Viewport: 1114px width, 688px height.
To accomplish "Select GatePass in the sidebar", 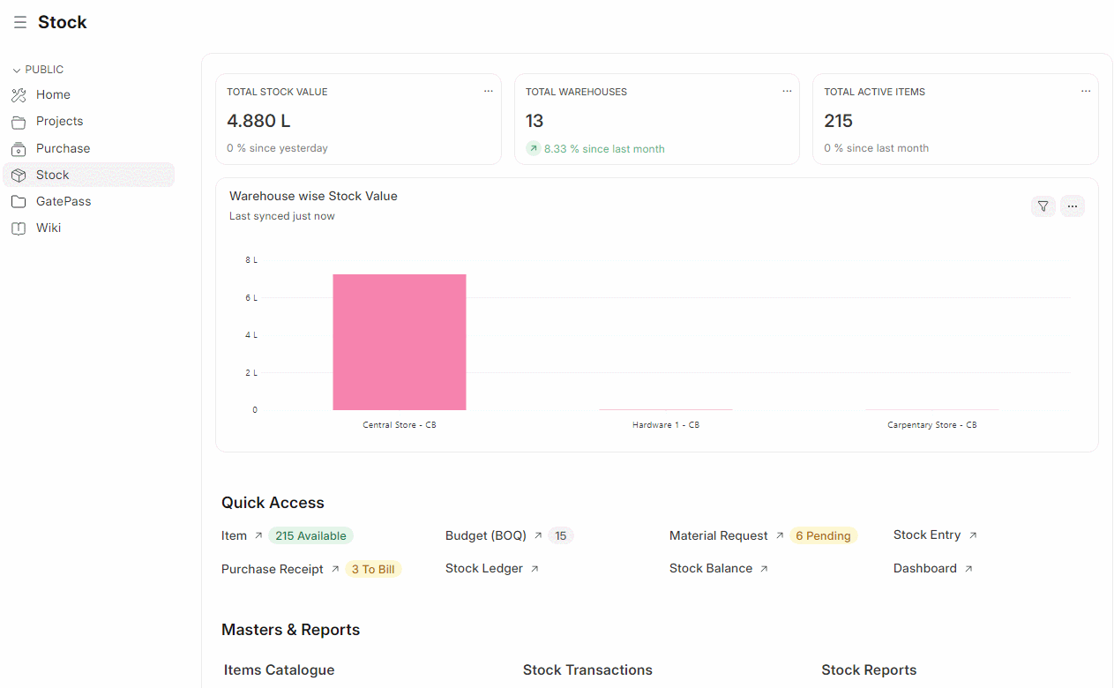I will click(x=64, y=202).
